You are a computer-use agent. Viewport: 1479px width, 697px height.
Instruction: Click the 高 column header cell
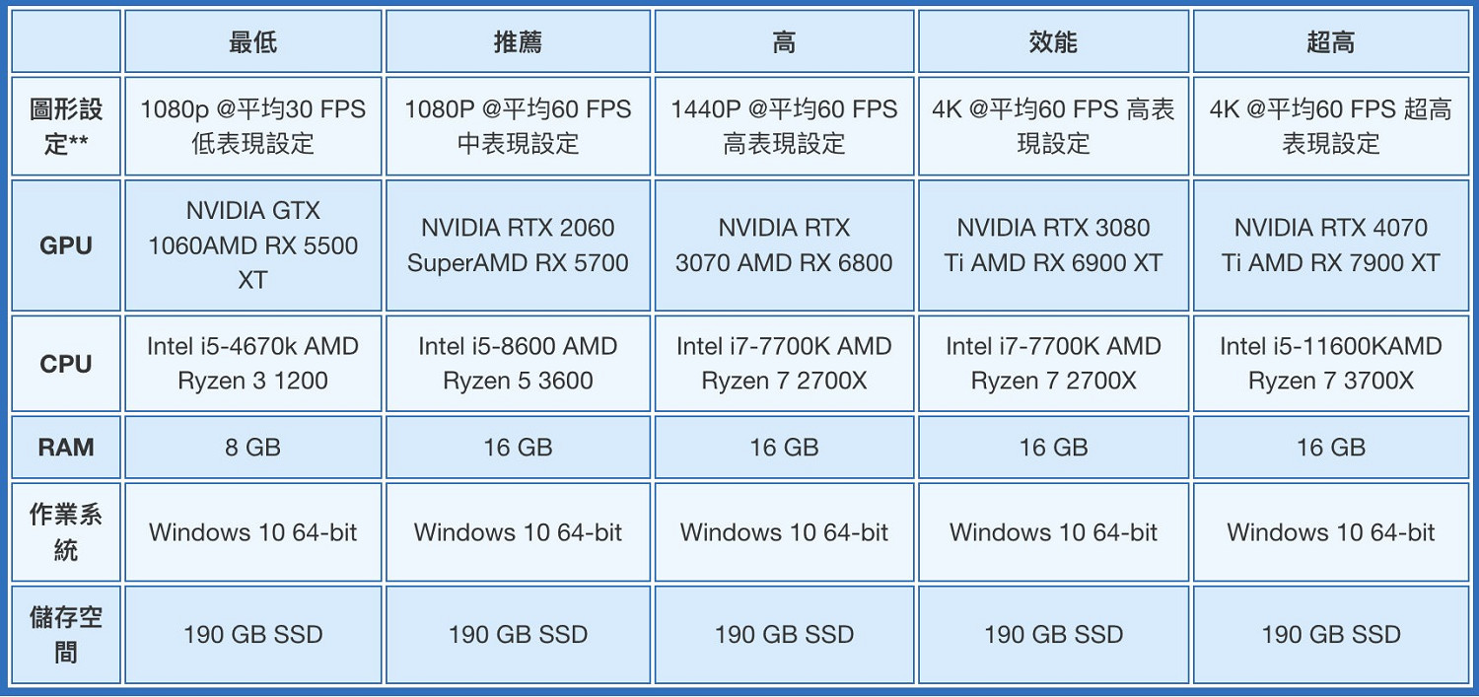pos(784,41)
